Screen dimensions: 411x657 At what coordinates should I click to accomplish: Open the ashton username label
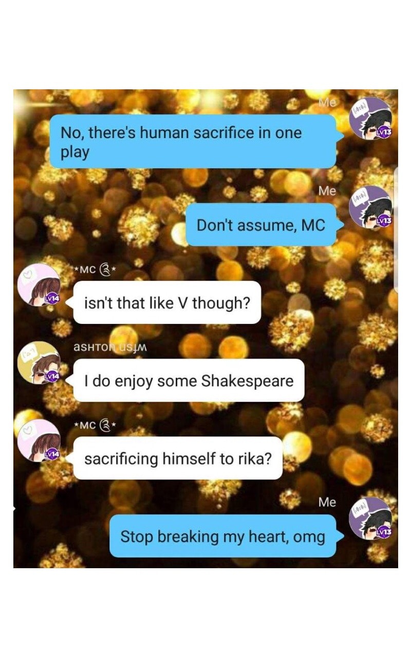110,347
